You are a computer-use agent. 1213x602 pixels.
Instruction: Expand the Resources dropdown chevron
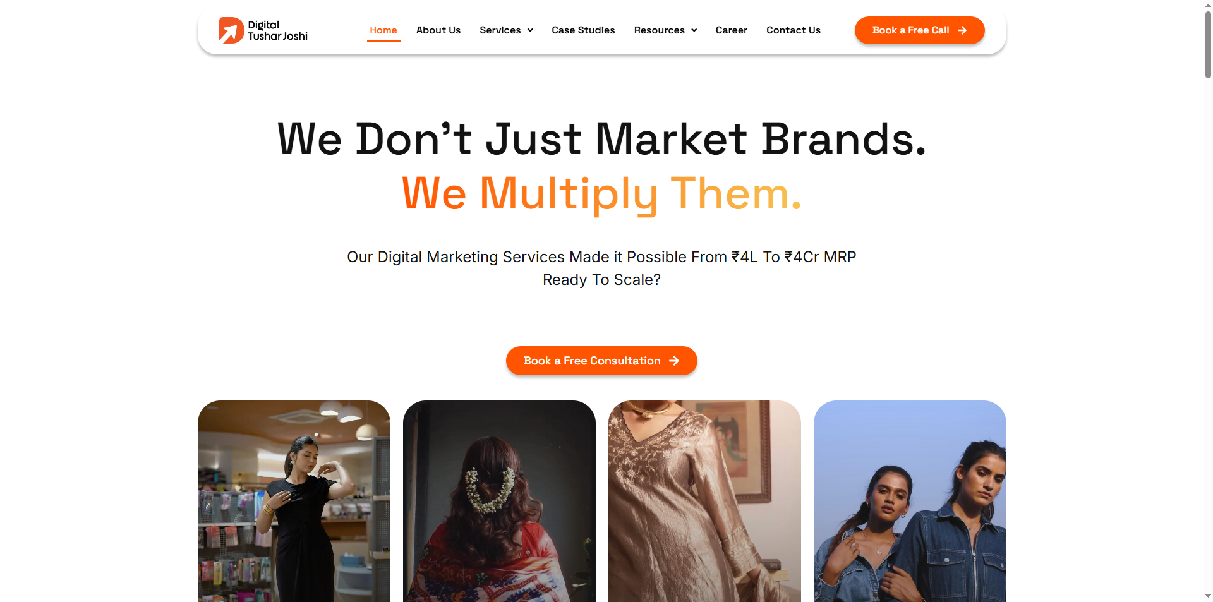[694, 30]
